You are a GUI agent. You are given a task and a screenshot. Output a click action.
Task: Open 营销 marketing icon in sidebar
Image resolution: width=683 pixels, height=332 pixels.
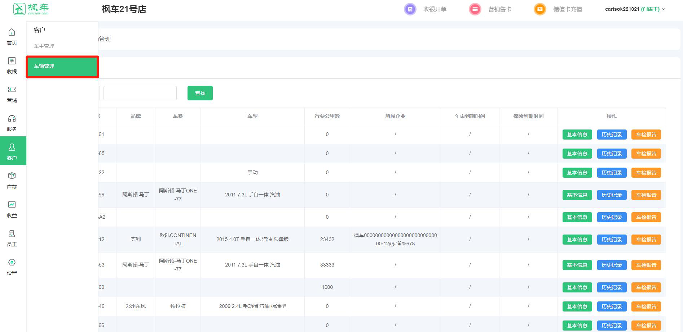12,90
